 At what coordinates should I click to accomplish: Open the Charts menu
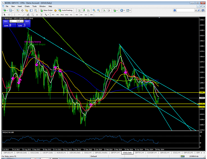point(27,6)
